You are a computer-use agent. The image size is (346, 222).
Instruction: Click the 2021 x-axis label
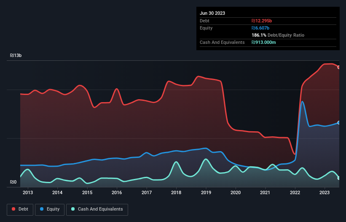[x=265, y=192]
